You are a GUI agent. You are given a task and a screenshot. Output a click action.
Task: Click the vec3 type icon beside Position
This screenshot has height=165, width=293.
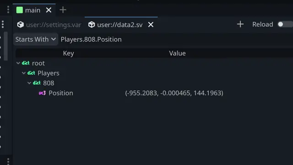[42, 93]
